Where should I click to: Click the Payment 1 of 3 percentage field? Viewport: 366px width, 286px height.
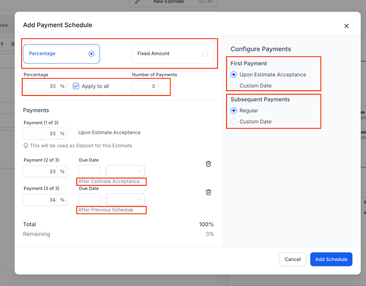click(40, 134)
